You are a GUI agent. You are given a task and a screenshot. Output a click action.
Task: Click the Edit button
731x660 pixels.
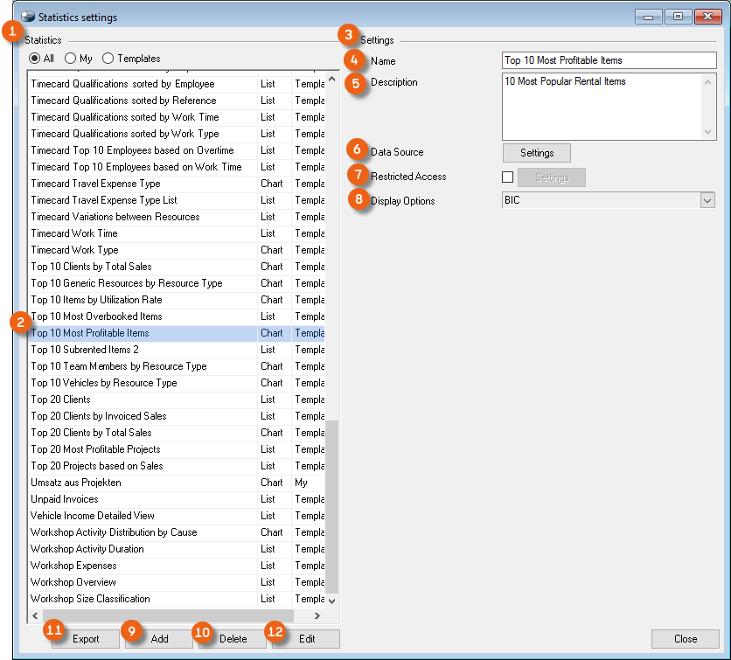pyautogui.click(x=306, y=639)
